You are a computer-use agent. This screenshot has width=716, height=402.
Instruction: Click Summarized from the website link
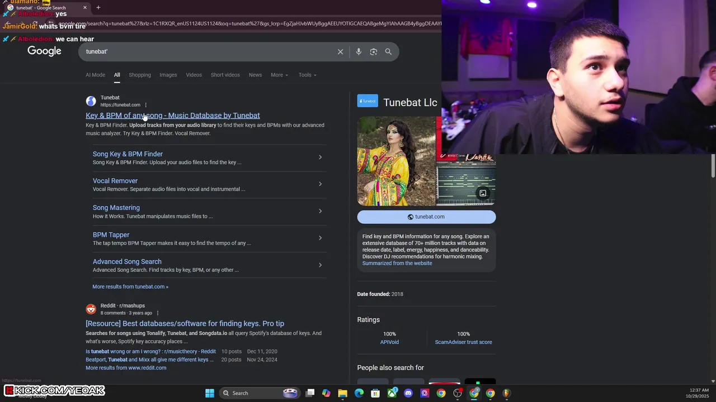pos(397,264)
